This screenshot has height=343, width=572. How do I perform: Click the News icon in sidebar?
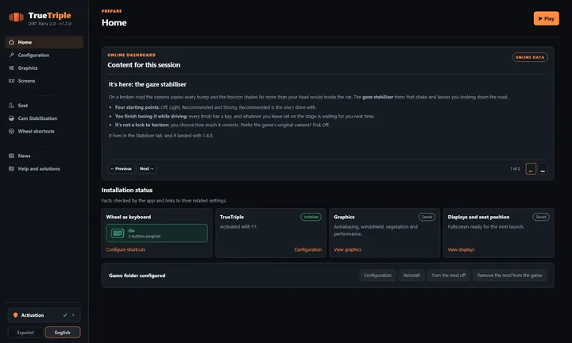pos(11,156)
